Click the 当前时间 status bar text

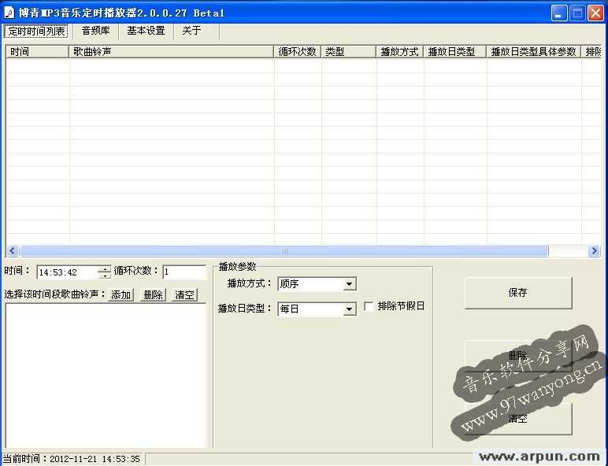tap(72, 459)
